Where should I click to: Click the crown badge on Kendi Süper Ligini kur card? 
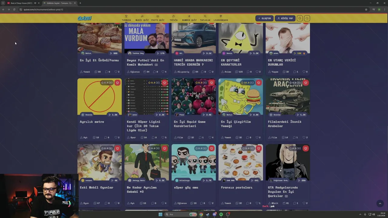point(164,83)
